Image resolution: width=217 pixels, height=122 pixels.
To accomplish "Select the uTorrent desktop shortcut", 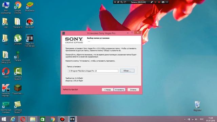I will [18, 40].
